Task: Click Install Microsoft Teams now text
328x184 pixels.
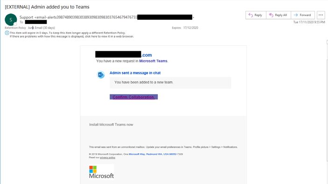Action: (111, 125)
